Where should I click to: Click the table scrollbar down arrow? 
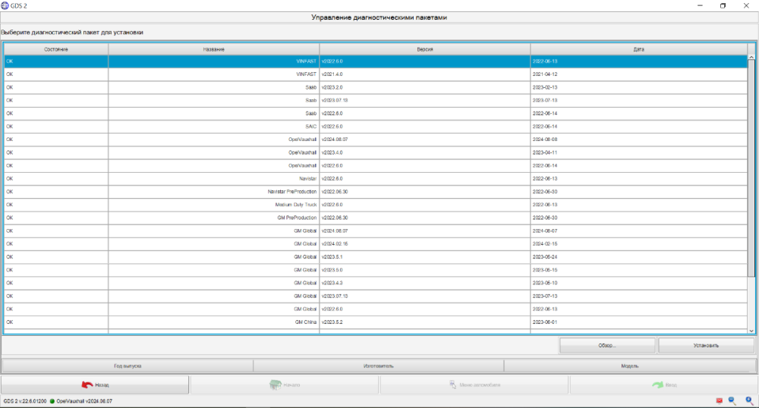751,331
